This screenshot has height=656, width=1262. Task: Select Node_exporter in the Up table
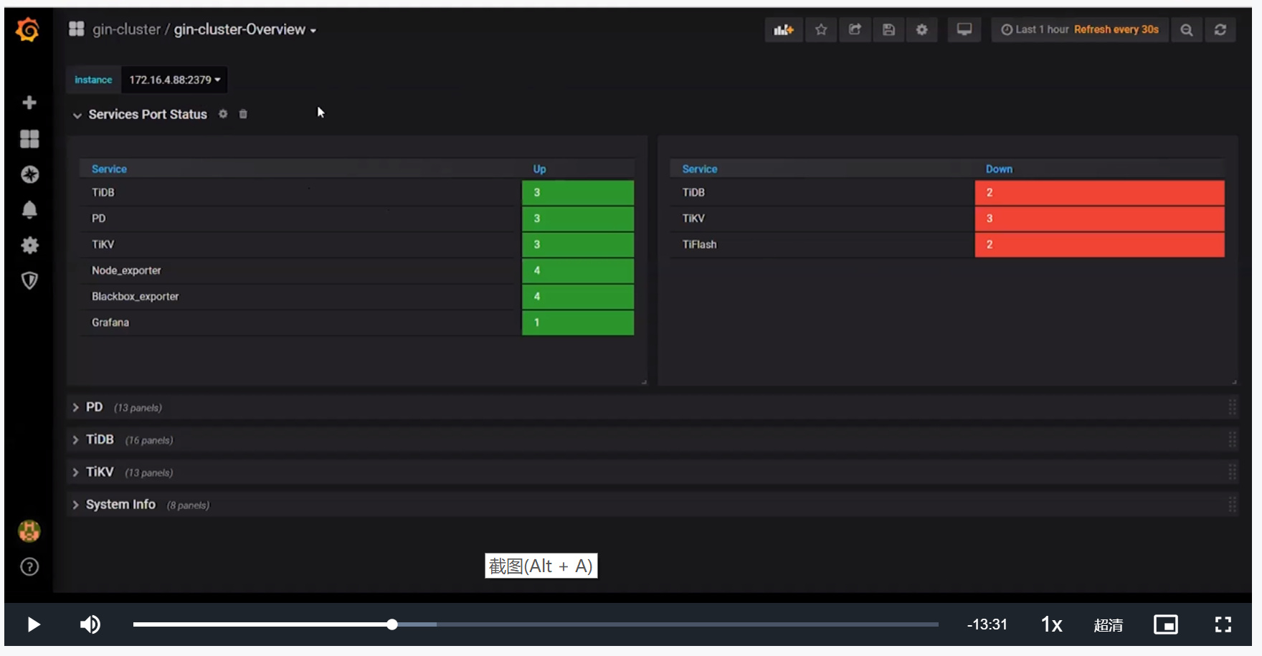pos(126,270)
